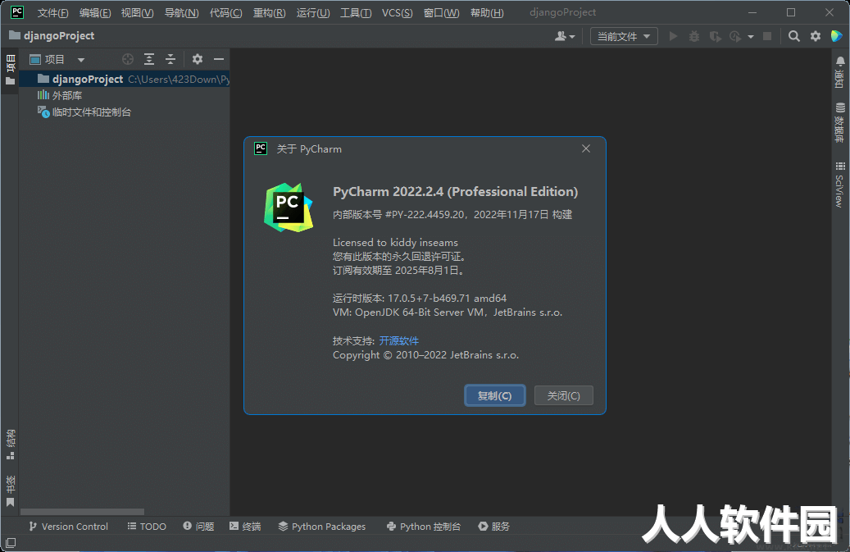Screen dimensions: 850x552
Task: Click the 开源软件 link in About dialog
Action: (399, 340)
